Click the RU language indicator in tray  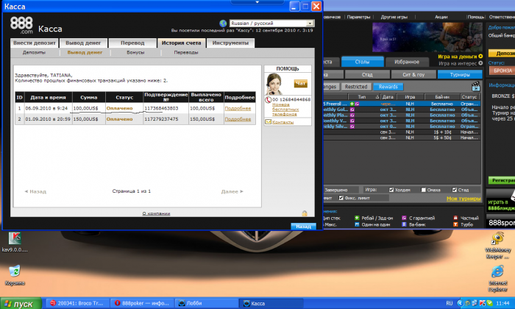(450, 303)
